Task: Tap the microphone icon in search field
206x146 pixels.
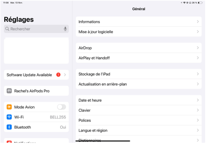Action: [65, 29]
